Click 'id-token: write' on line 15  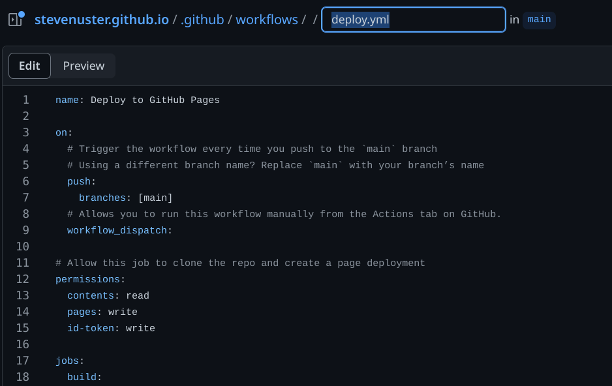[111, 329]
